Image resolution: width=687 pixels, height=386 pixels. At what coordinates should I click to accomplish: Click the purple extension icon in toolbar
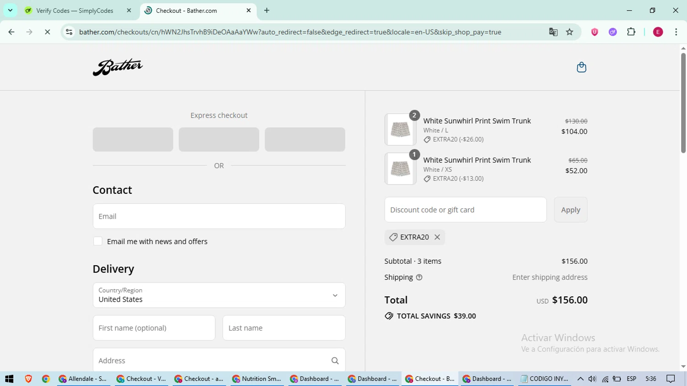[x=613, y=32]
